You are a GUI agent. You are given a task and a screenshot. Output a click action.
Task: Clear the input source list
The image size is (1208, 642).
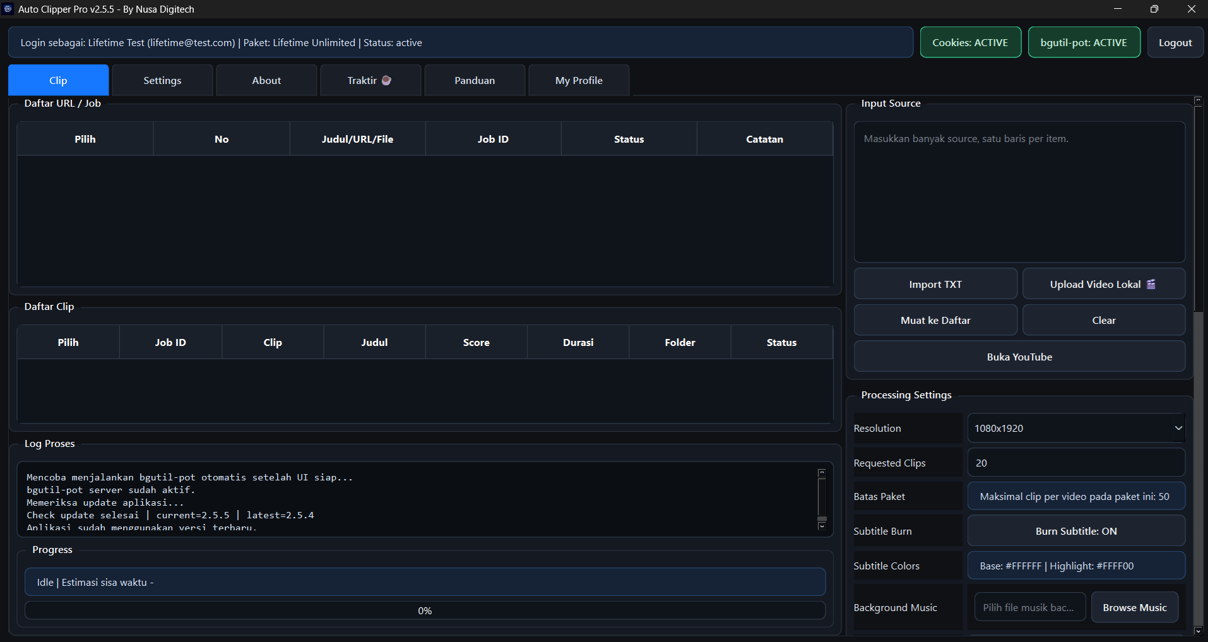[x=1104, y=320]
